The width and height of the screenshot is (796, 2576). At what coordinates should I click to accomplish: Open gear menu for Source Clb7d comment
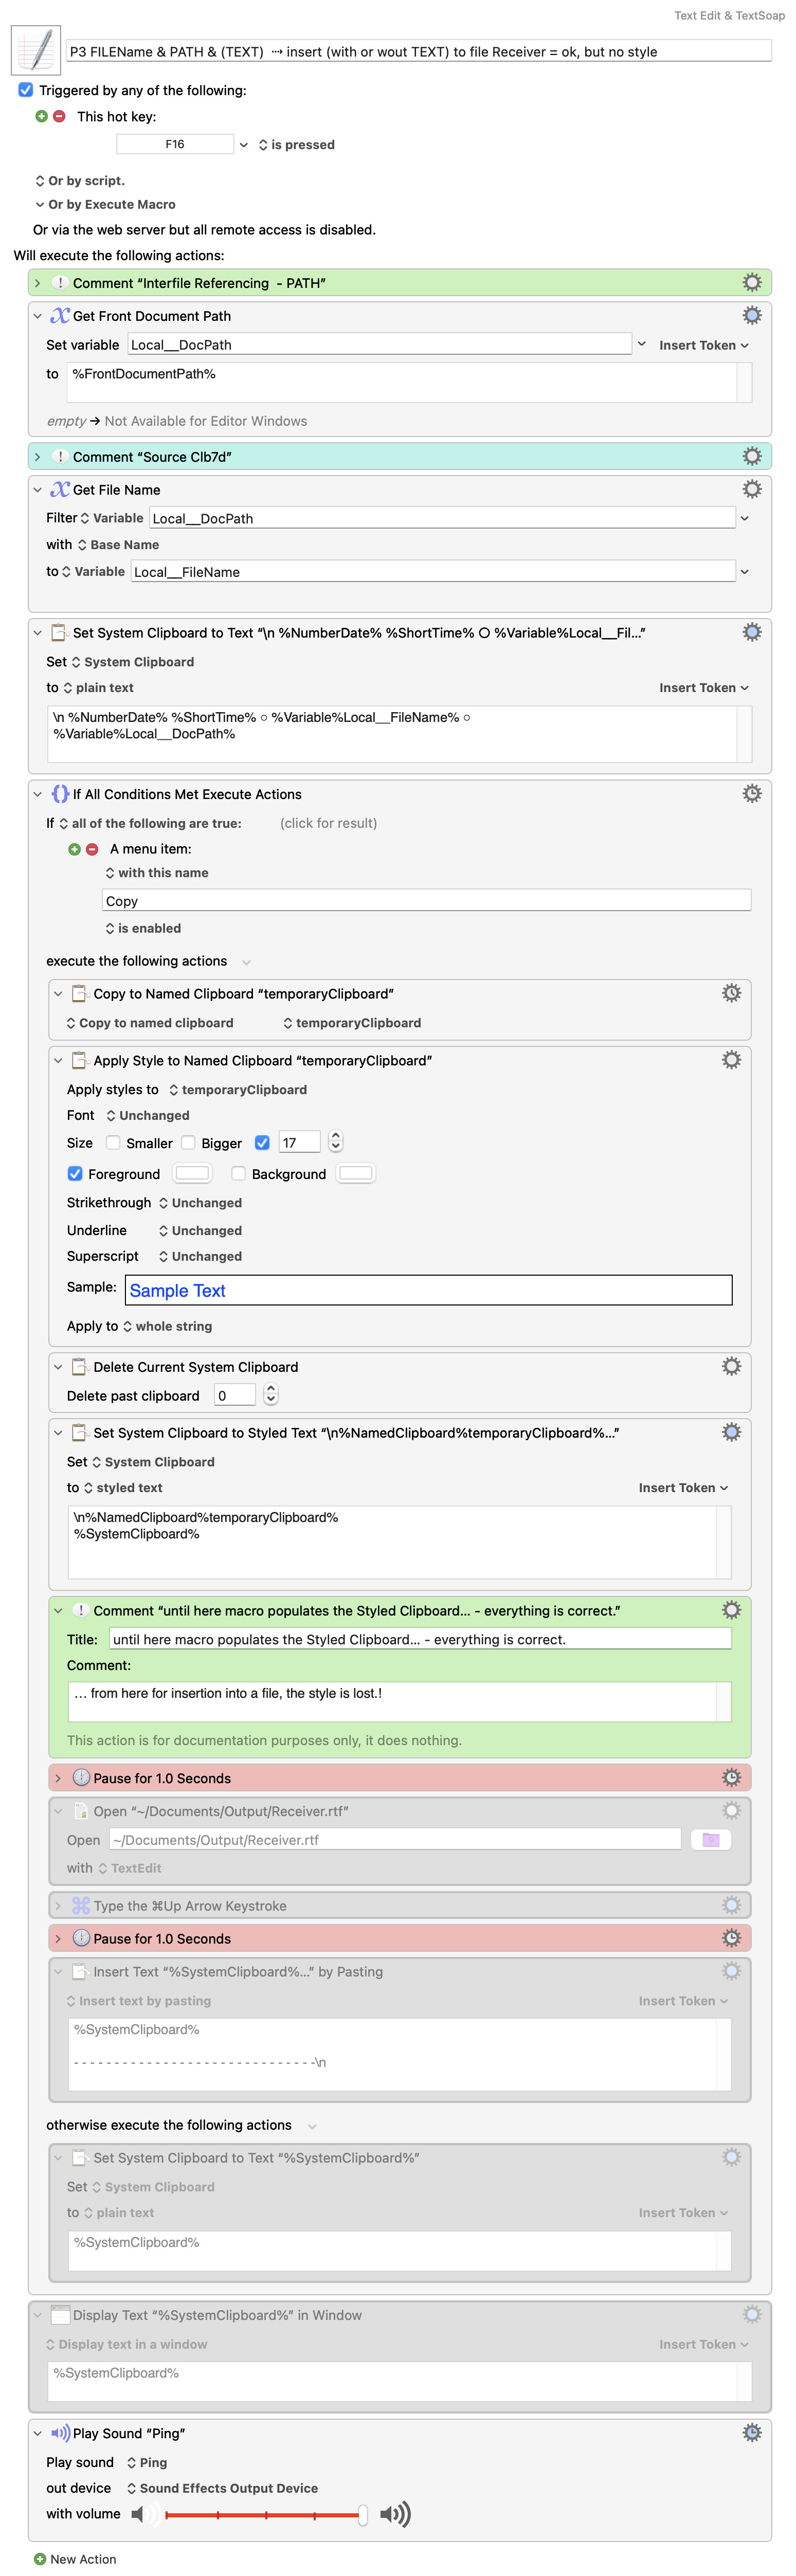[x=752, y=457]
